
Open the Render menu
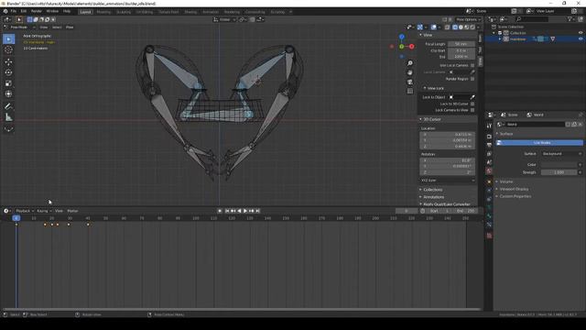coord(37,11)
